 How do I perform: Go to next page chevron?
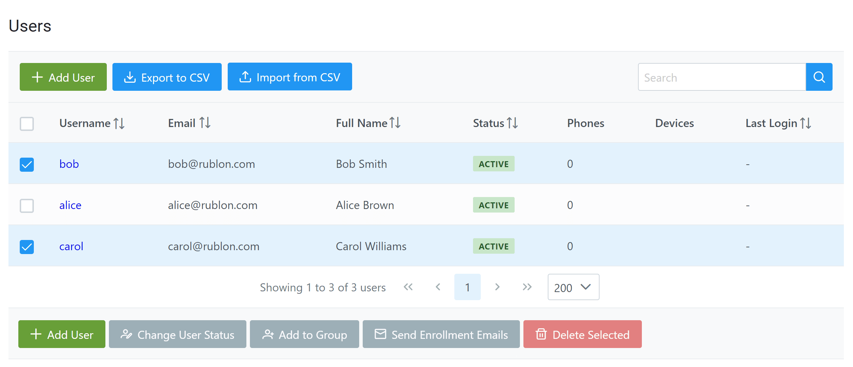[497, 287]
